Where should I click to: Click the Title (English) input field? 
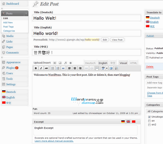tap(87, 33)
